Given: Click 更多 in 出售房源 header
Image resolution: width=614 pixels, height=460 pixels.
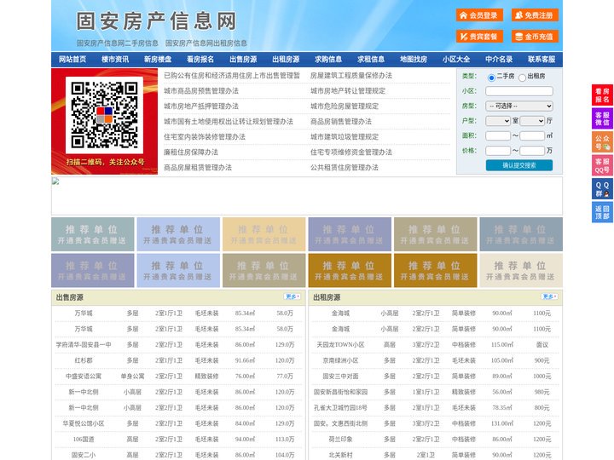Looking at the screenshot, I should [x=293, y=297].
